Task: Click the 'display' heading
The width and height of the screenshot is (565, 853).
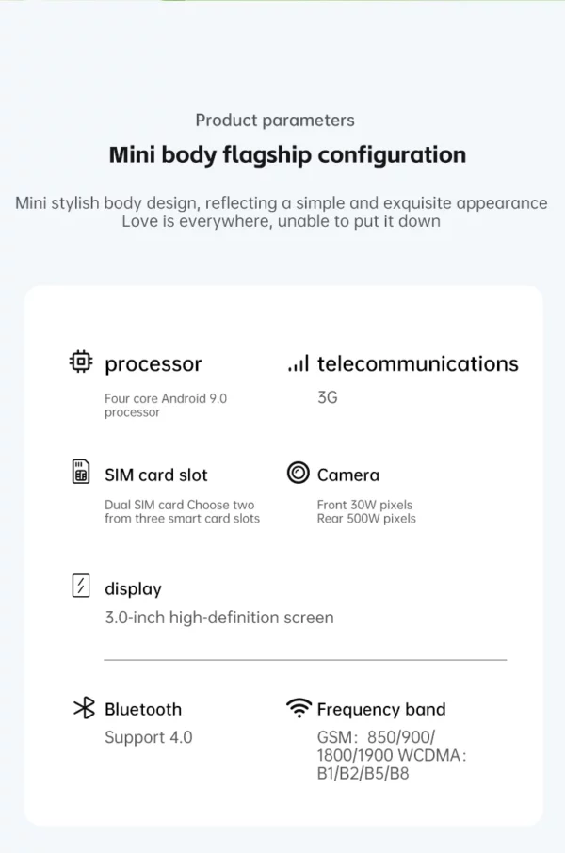Action: click(x=133, y=589)
